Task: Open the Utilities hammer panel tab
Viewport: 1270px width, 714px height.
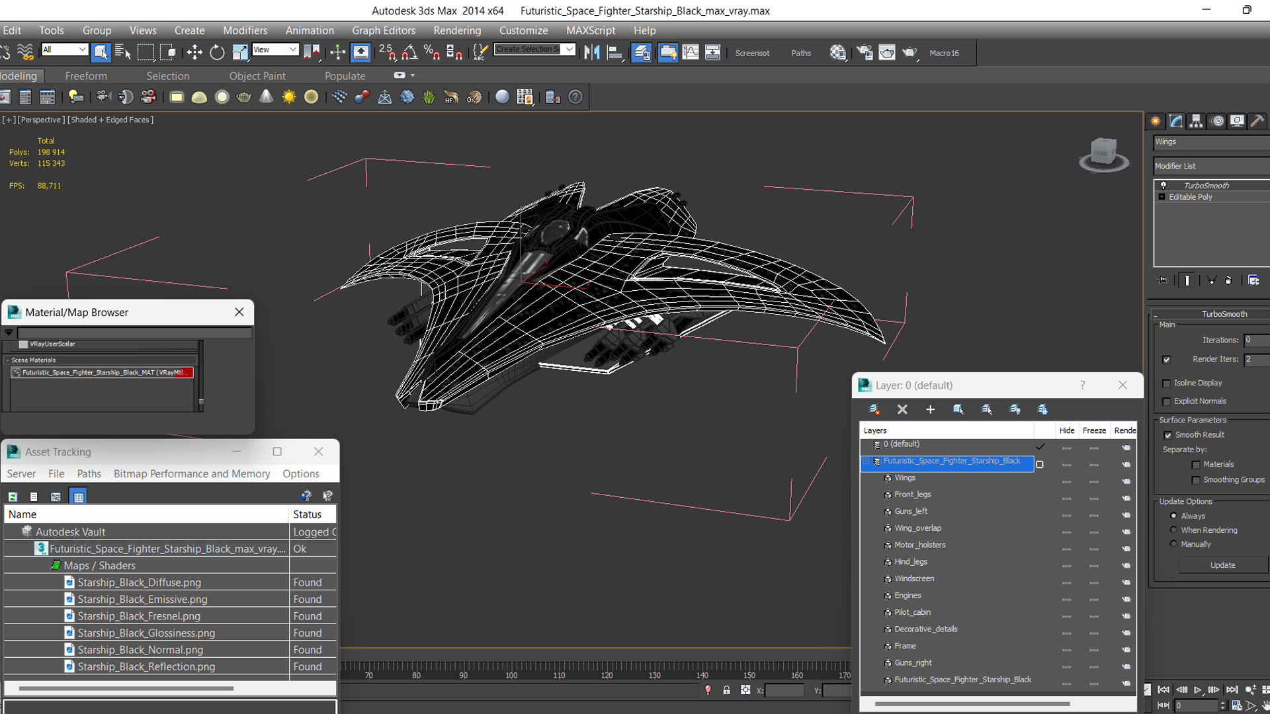Action: click(x=1257, y=121)
